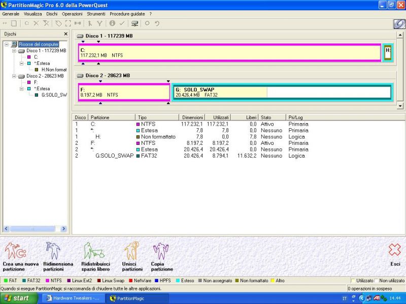Image resolution: width=406 pixels, height=304 pixels.
Task: Open the Strumenti menu
Action: click(96, 14)
